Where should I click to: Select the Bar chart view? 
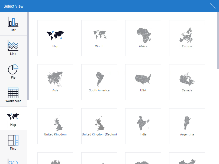(13, 24)
